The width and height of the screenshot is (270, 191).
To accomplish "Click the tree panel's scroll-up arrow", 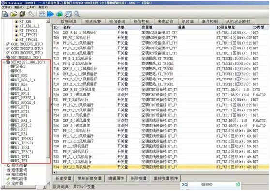I will (48, 21).
